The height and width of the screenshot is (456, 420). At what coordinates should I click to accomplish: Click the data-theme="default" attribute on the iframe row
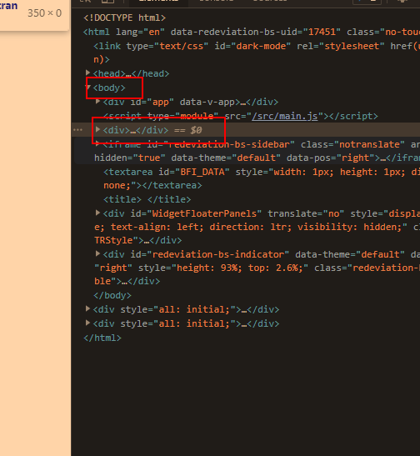226,158
